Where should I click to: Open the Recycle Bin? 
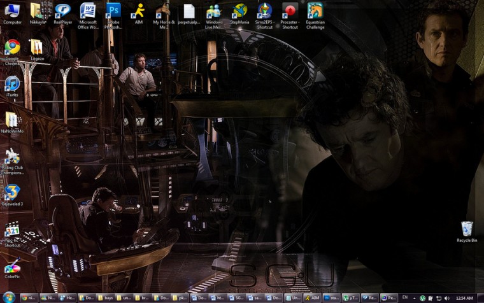tap(467, 232)
